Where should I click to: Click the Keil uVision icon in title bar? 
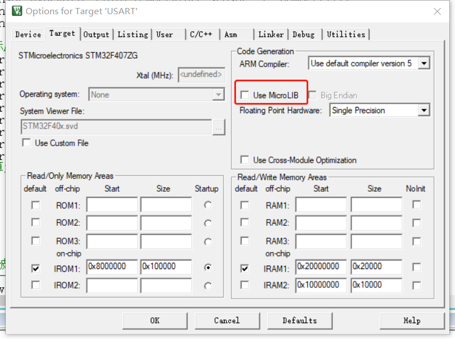click(17, 11)
